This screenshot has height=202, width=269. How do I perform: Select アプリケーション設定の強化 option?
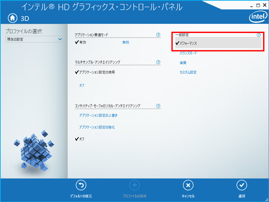pos(97,127)
